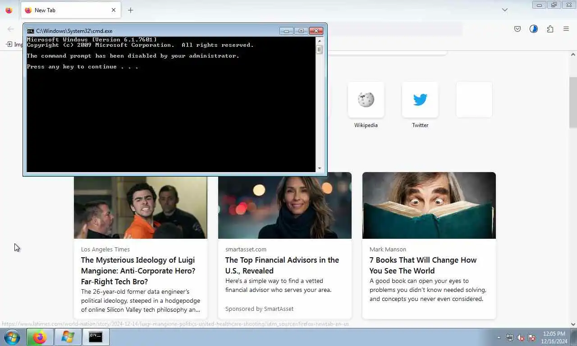577x346 pixels.
Task: Click the cmd.exe title bar icon
Action: [x=30, y=31]
